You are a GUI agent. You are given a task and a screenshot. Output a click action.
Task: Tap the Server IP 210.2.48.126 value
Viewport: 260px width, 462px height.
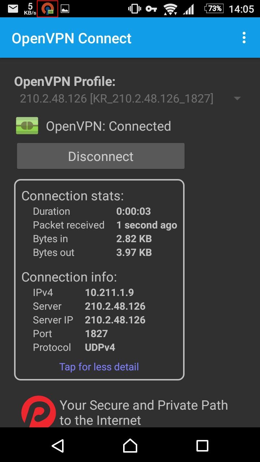[x=115, y=320]
